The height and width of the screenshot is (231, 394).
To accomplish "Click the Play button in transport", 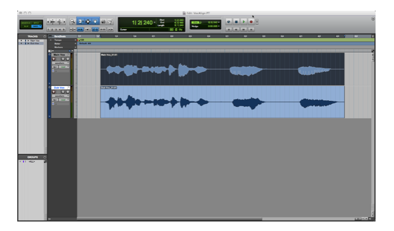I will pyautogui.click(x=243, y=21).
